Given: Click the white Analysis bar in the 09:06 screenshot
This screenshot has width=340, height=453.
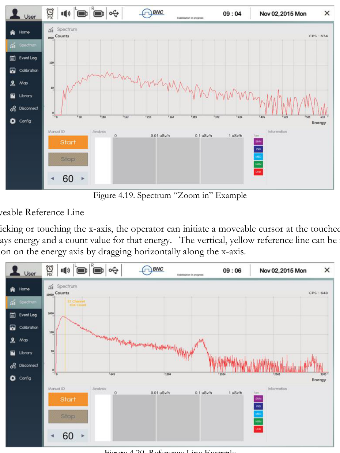Looking at the screenshot, I should [x=103, y=418].
